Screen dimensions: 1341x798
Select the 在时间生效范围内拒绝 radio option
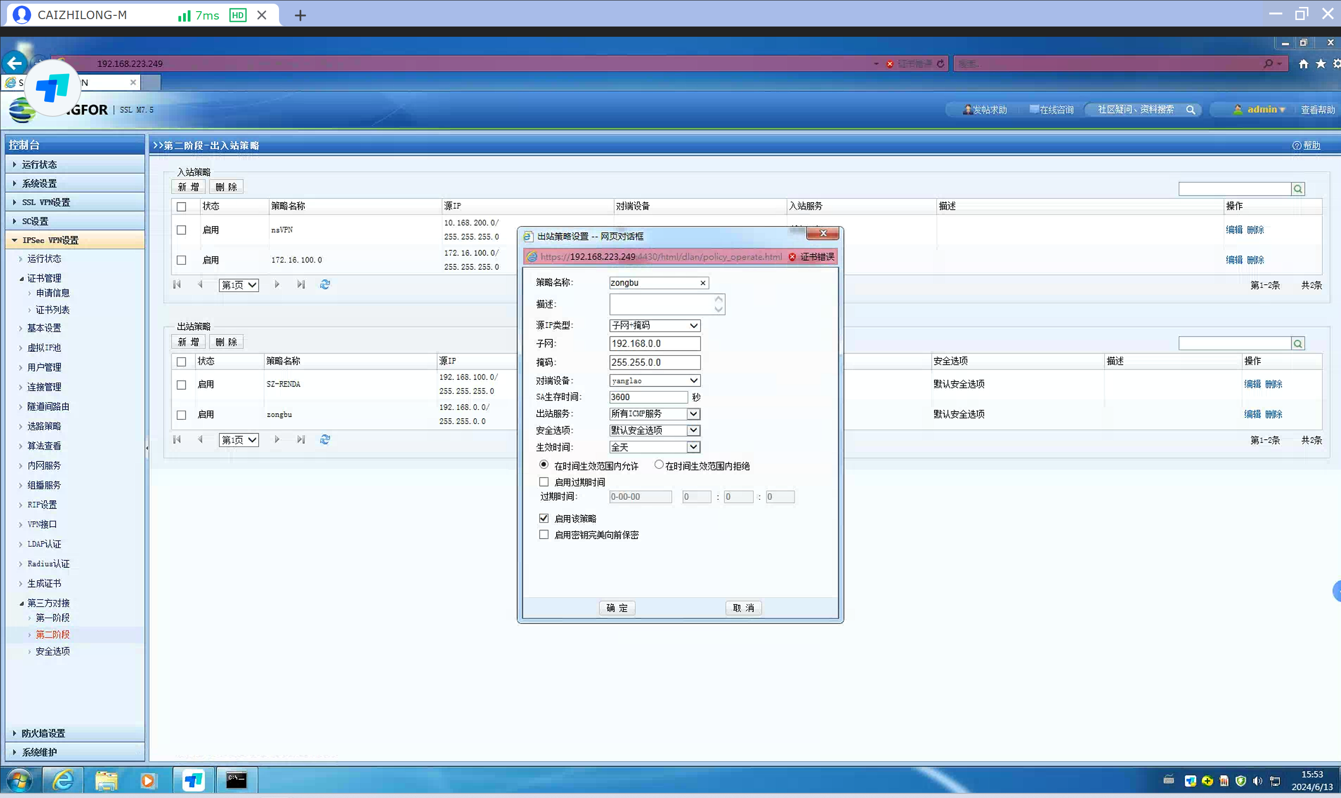pos(659,464)
